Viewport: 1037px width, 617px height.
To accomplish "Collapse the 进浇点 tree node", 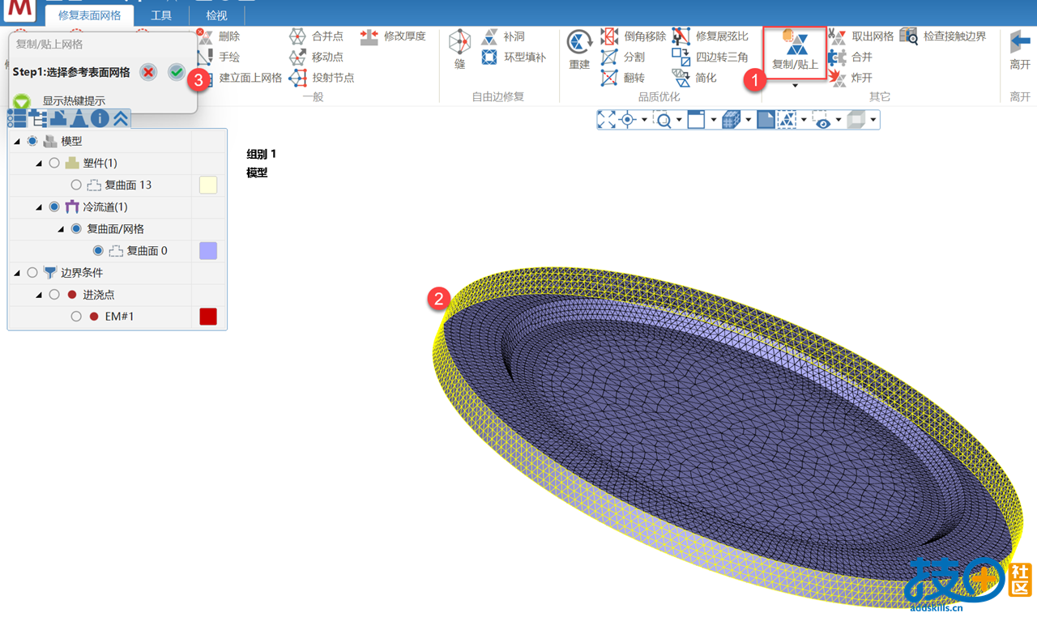I will point(39,296).
